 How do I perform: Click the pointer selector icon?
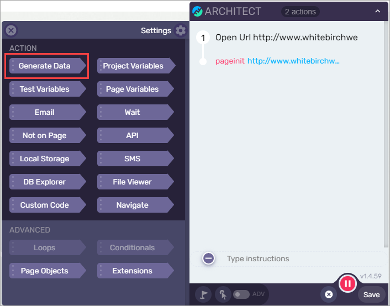pos(223,294)
